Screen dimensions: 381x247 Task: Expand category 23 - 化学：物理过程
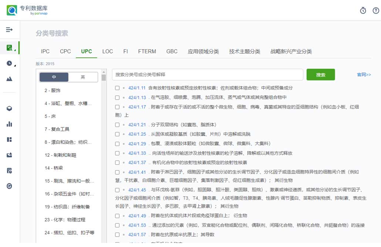pyautogui.click(x=65, y=220)
